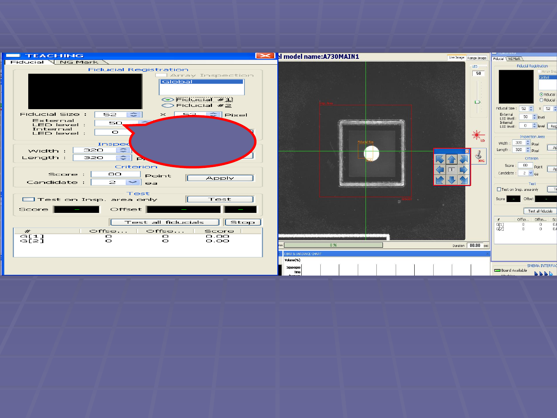Click the JOG joystick icon
Image resolution: width=557 pixels, height=418 pixels.
479,156
